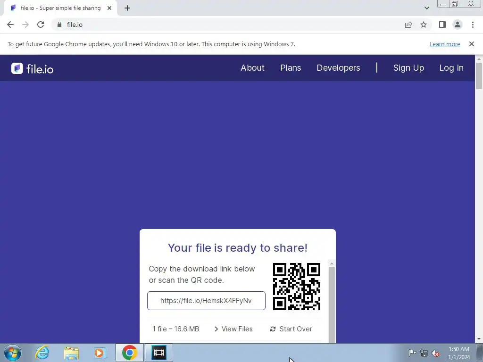Click the download link field https://file.io/HemskX4FFyNv
Viewport: 483px width, 362px height.
(x=206, y=301)
